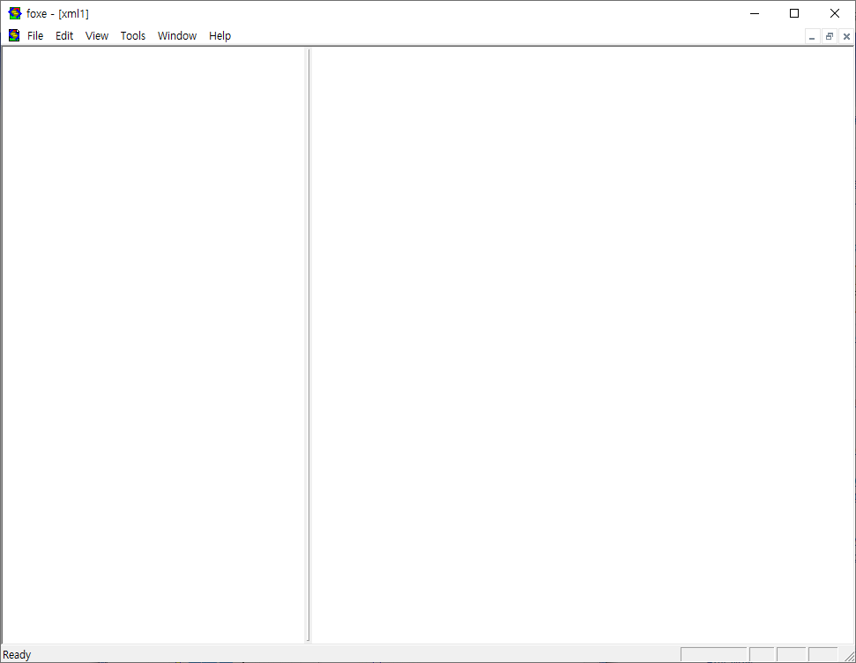This screenshot has height=663, width=856.
Task: Open the View menu
Action: coord(97,36)
